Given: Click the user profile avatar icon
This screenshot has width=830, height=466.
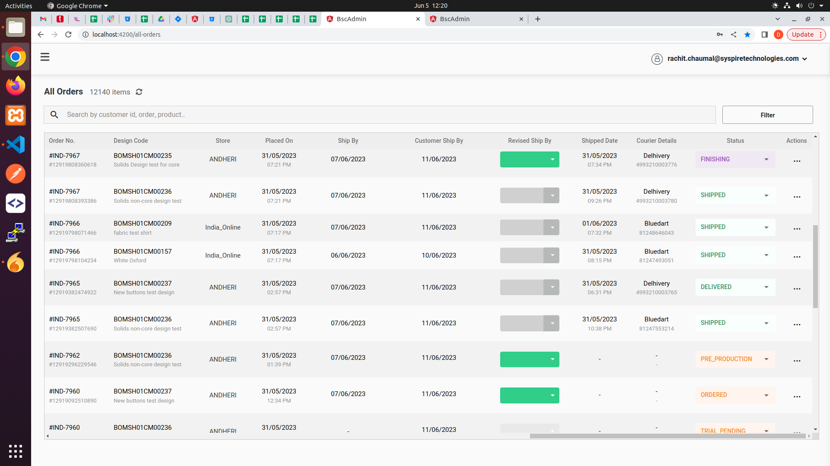Looking at the screenshot, I should 657,59.
